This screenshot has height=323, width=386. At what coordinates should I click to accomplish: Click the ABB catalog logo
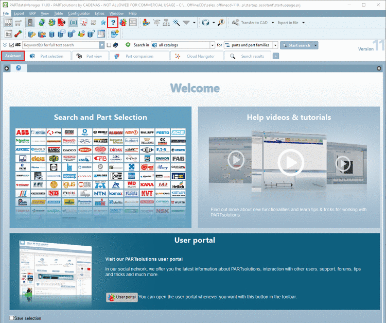click(x=23, y=132)
